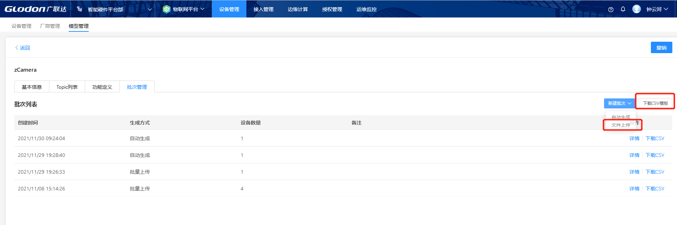Open the 接入管理 top menu
The image size is (677, 225).
click(x=263, y=9)
